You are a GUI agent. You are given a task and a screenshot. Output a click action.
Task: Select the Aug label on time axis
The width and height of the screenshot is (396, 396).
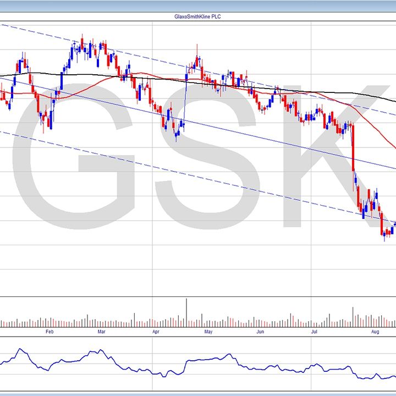click(376, 332)
